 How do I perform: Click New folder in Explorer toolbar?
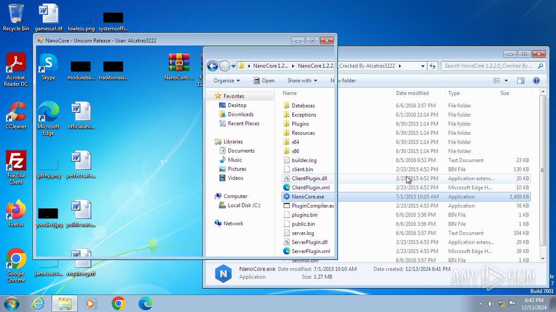point(343,81)
